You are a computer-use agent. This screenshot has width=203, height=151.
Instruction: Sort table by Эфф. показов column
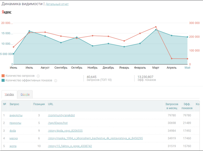(x=187, y=106)
